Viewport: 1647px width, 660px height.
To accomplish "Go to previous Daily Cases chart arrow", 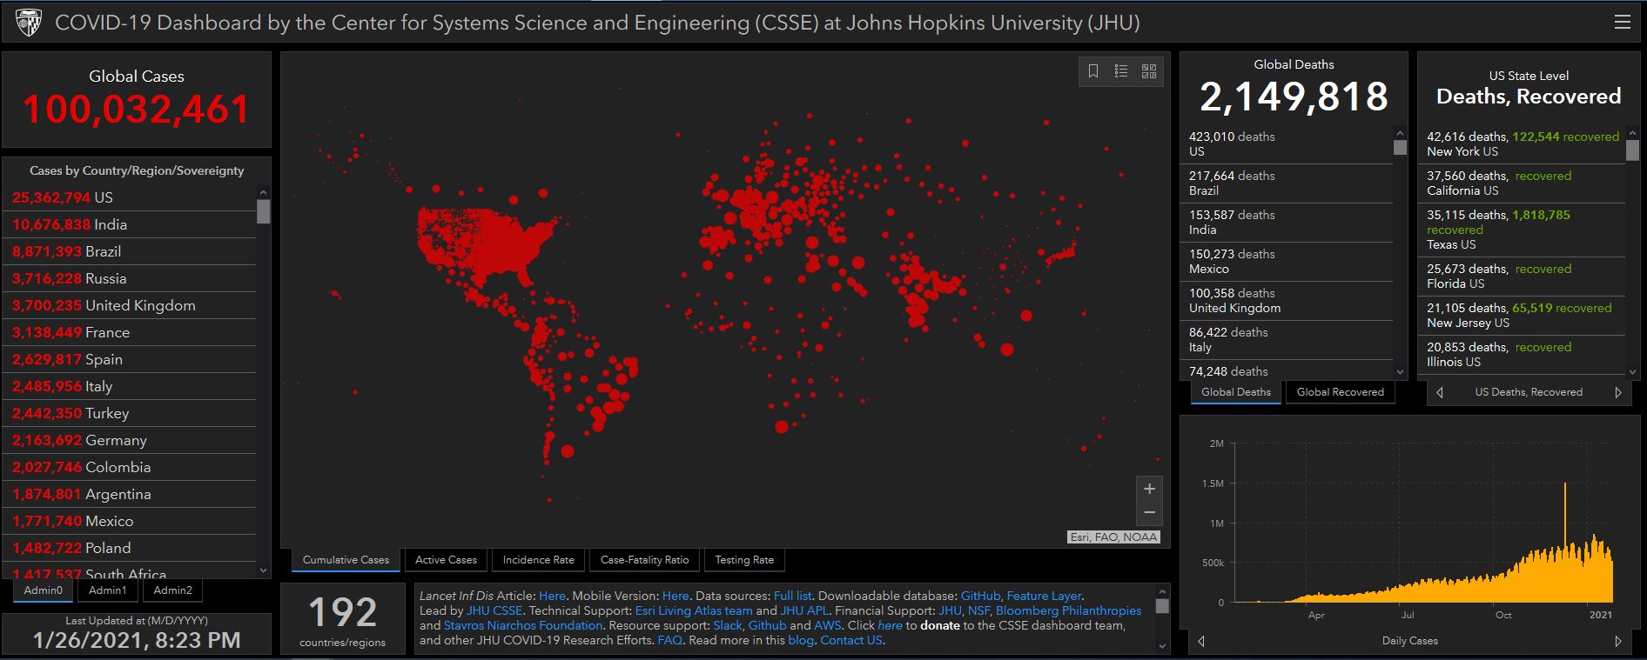I will 1202,641.
